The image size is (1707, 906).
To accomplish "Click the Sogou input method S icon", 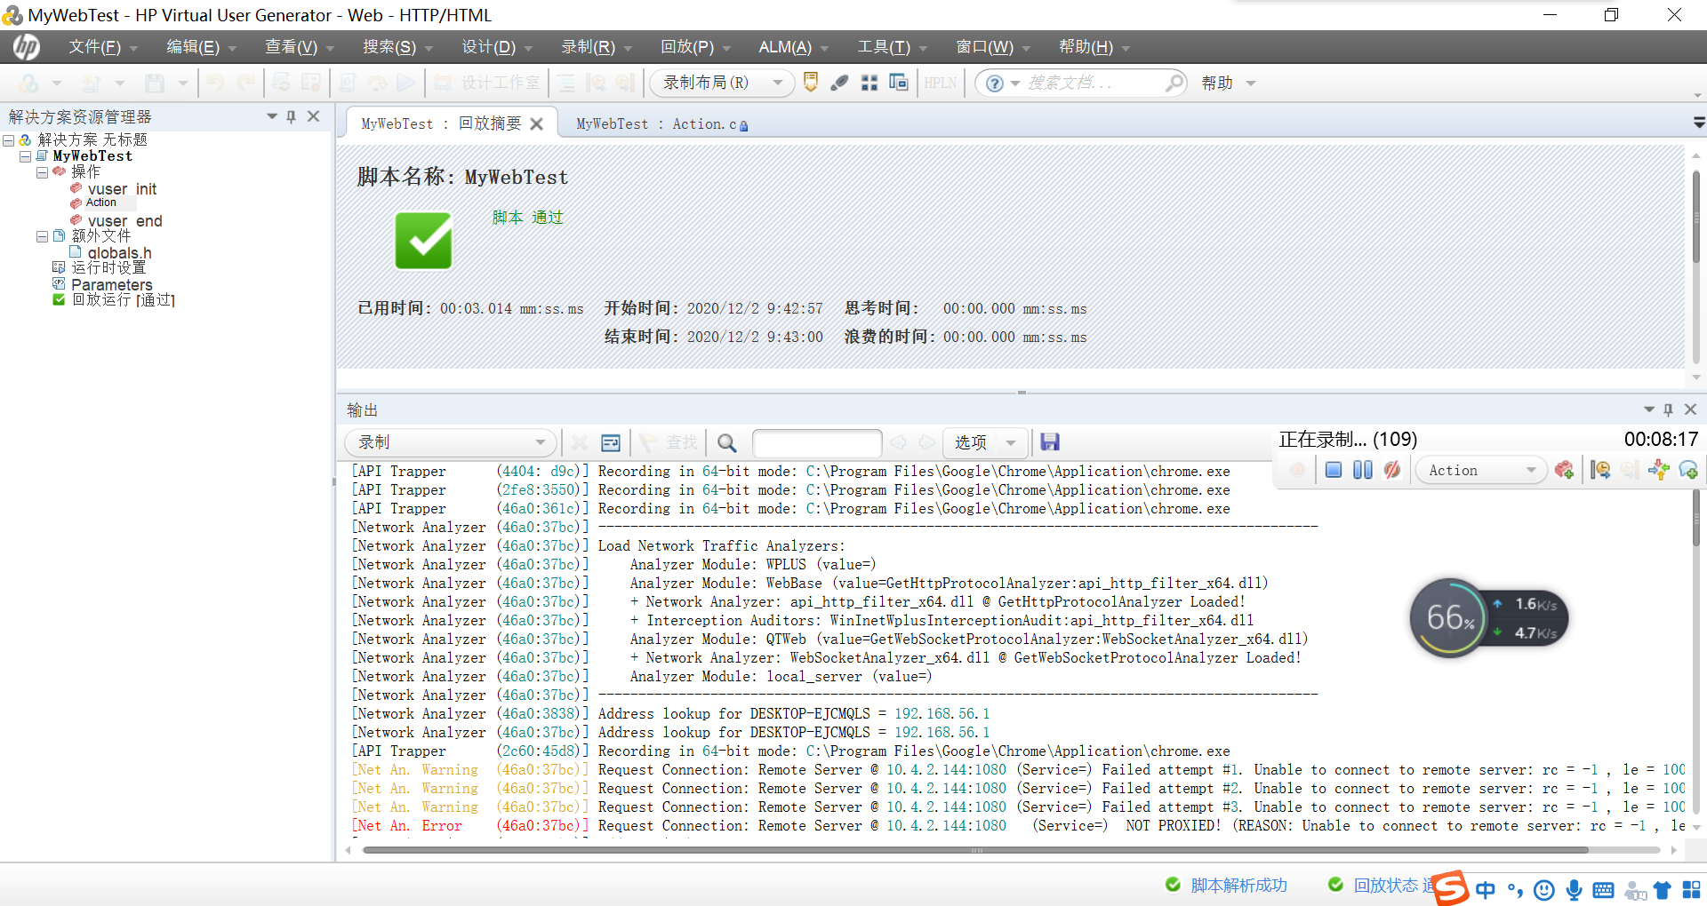I will click(1450, 888).
